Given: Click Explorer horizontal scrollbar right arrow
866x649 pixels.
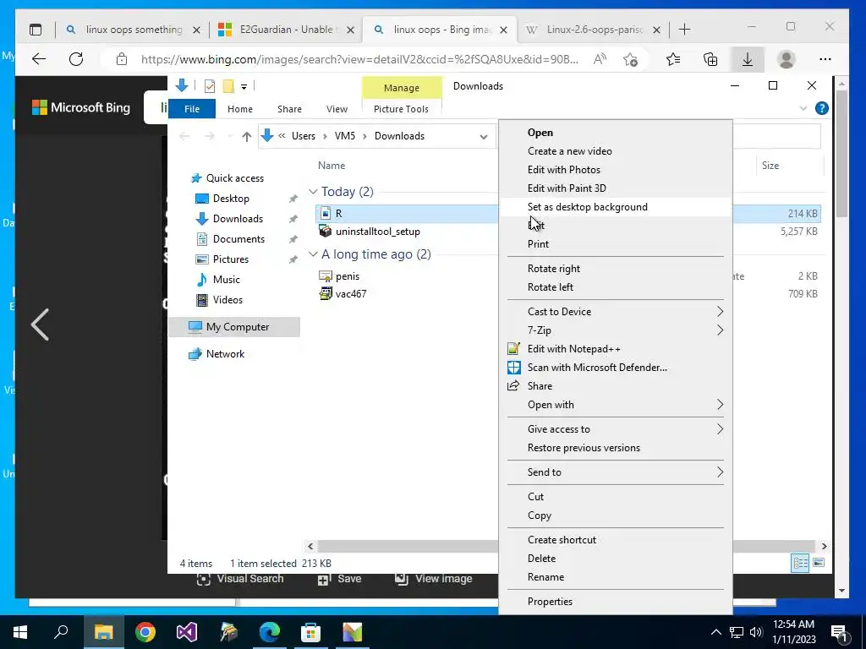Looking at the screenshot, I should click(824, 547).
